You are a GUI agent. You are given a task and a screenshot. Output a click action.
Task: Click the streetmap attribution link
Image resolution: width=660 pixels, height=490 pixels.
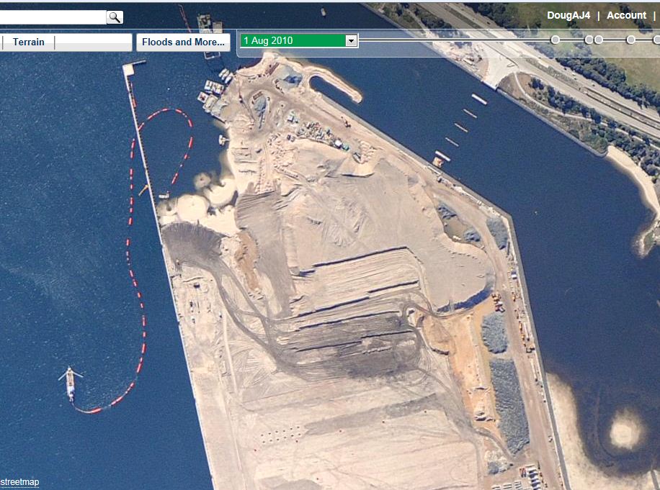point(19,482)
